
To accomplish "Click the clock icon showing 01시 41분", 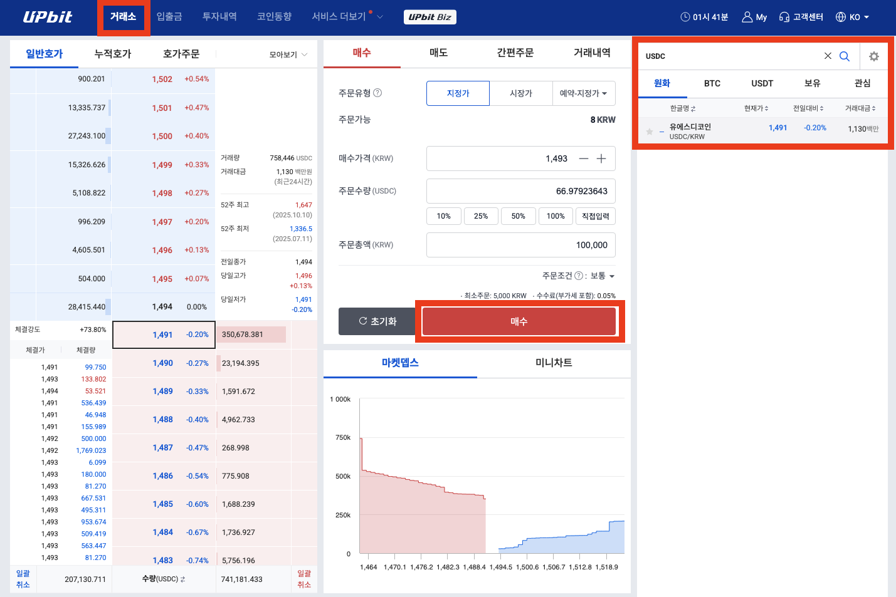I will pyautogui.click(x=685, y=17).
